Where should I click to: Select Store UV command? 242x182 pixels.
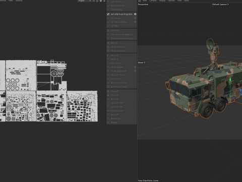coord(122,115)
